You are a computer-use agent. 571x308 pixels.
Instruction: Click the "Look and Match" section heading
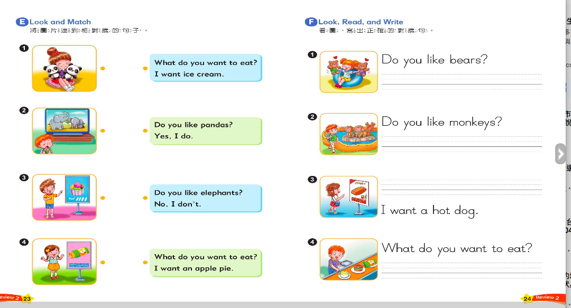tap(60, 22)
